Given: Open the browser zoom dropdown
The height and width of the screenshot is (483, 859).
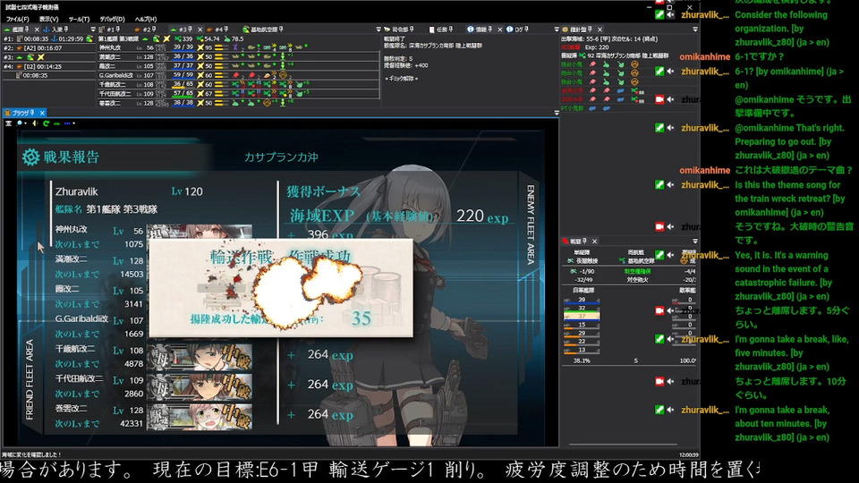Looking at the screenshot, I should 26,123.
